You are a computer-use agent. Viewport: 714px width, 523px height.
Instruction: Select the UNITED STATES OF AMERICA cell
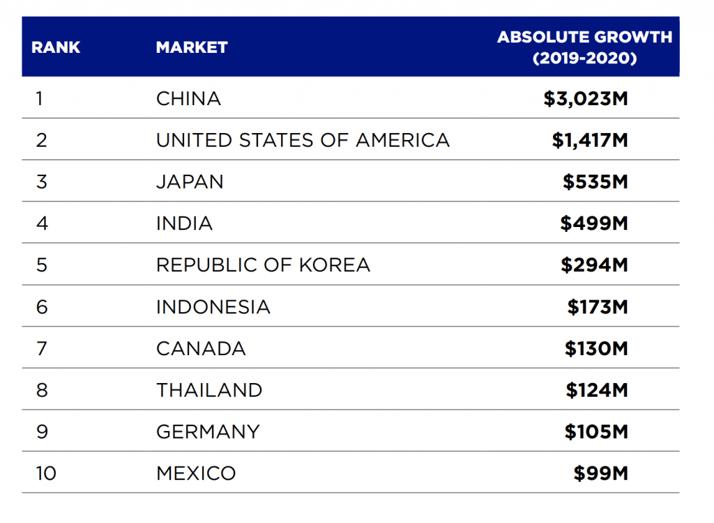tap(303, 140)
